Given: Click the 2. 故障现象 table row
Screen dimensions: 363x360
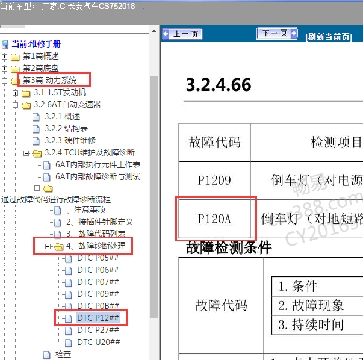Looking at the screenshot, I should coord(317,306).
